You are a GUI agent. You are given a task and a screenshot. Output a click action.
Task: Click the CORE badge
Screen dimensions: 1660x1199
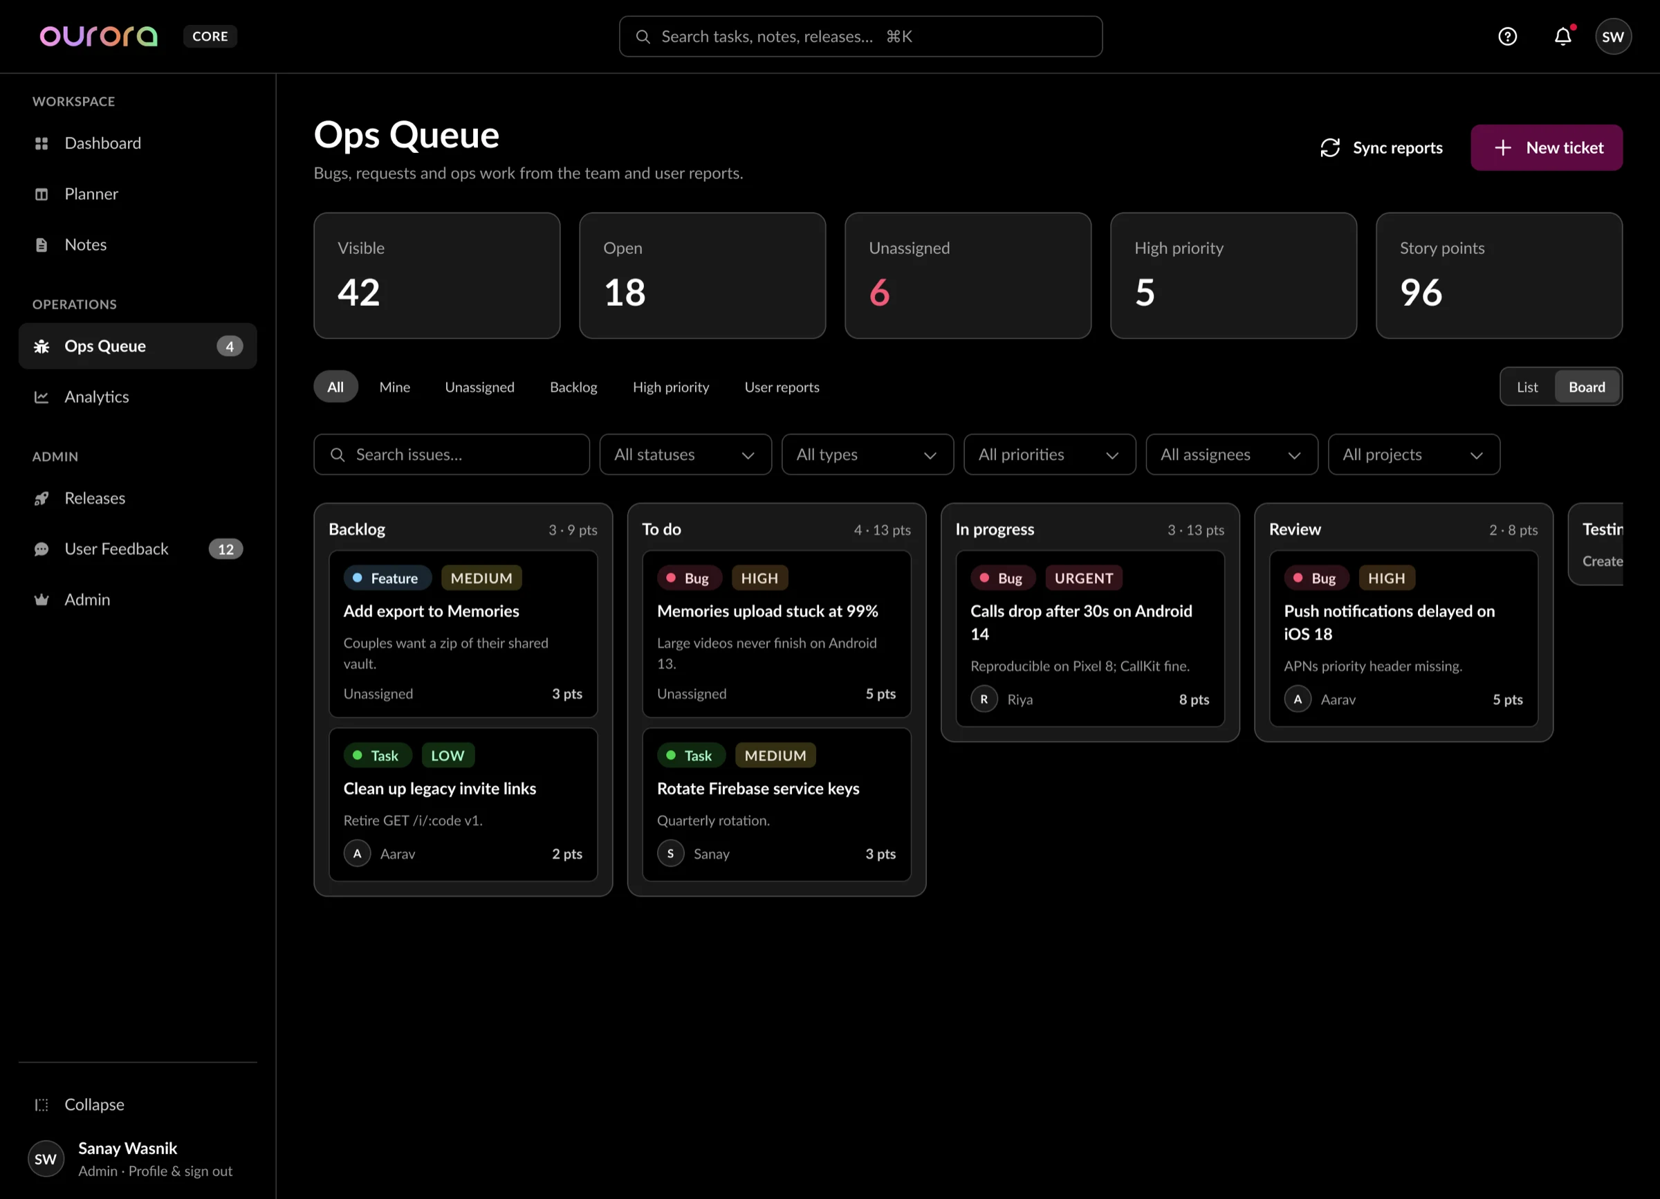click(x=210, y=36)
